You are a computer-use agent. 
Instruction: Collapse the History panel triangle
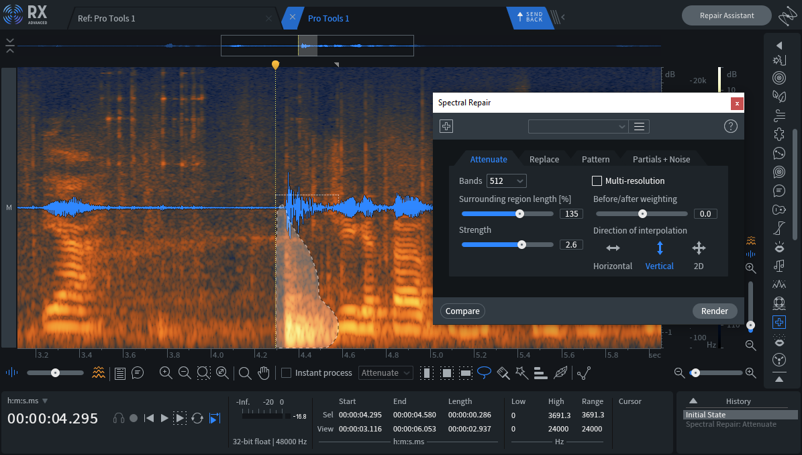[x=693, y=401]
